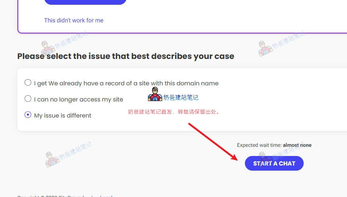Screen dimensions: 347x197
Task: Open the Legal link in the footer
Action: 106,196
